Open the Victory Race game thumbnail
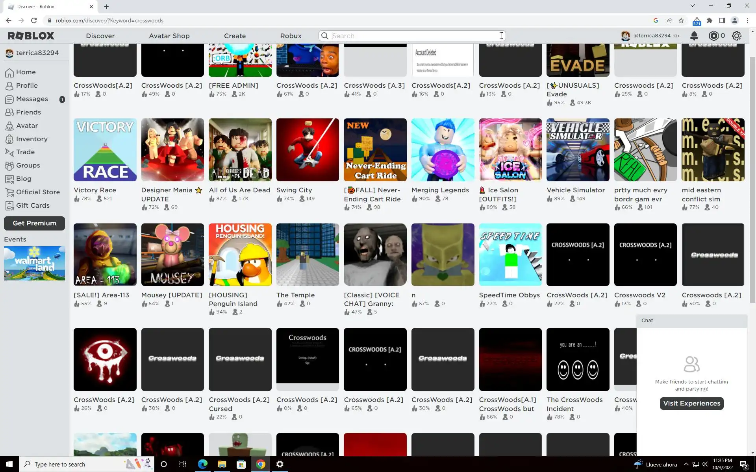Screen dimensions: 756x472 coord(105,150)
